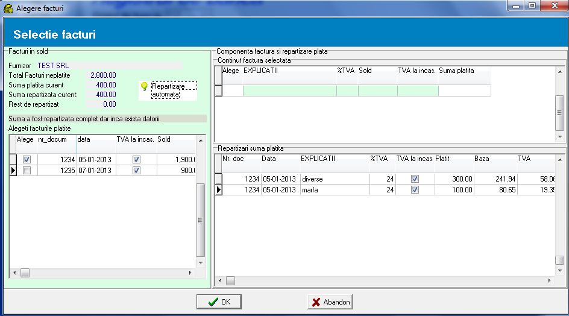The width and height of the screenshot is (569, 316).
Task: Click the app icon in the title bar
Action: tap(8, 8)
